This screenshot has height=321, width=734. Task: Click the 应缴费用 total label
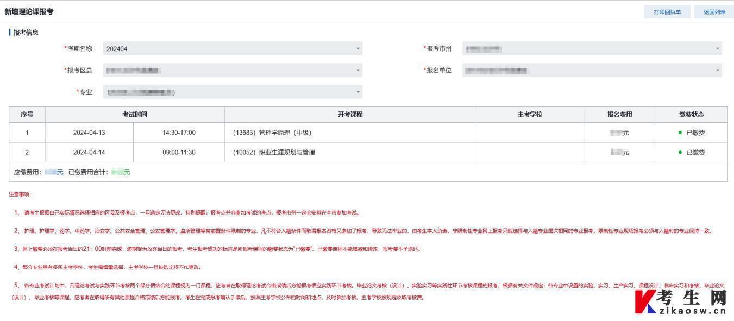(x=28, y=172)
